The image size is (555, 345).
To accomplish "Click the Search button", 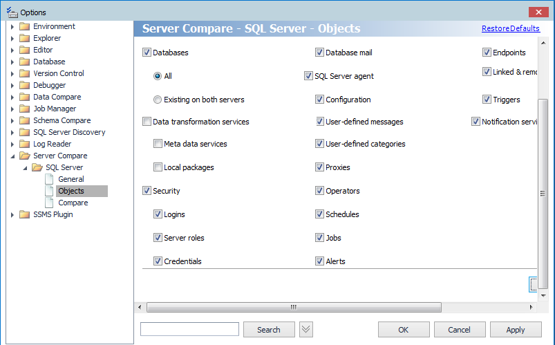I will (x=269, y=329).
